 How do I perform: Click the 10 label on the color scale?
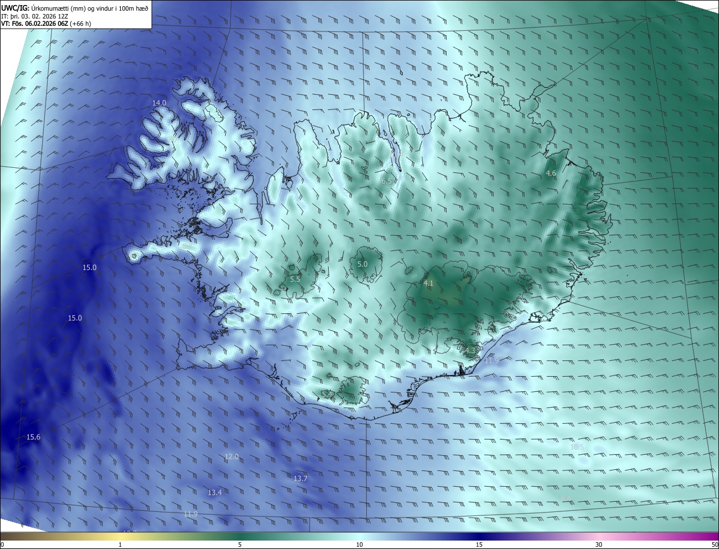359,545
